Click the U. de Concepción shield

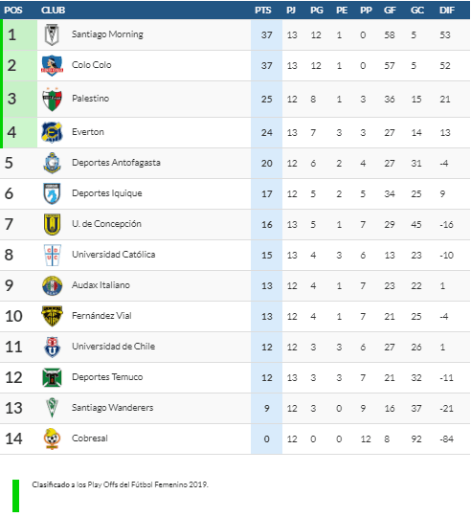(x=52, y=224)
